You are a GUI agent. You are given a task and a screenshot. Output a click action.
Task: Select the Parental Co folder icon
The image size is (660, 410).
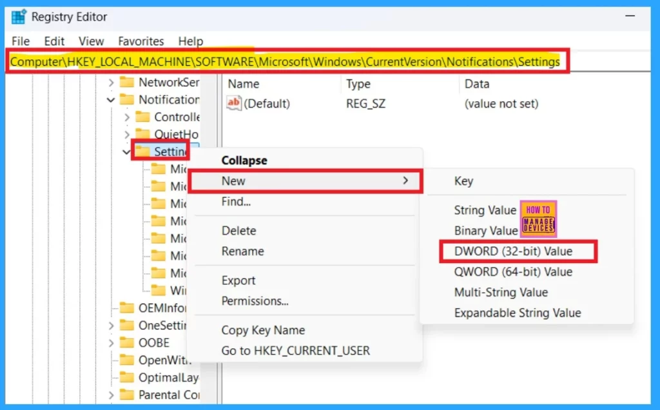[127, 395]
